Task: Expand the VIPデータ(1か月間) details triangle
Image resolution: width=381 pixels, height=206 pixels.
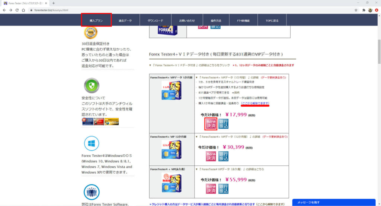Action: point(196,77)
